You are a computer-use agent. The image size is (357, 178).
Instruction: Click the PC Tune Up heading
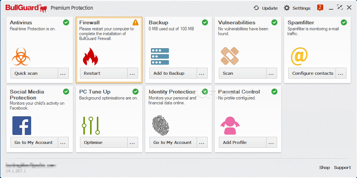click(95, 92)
